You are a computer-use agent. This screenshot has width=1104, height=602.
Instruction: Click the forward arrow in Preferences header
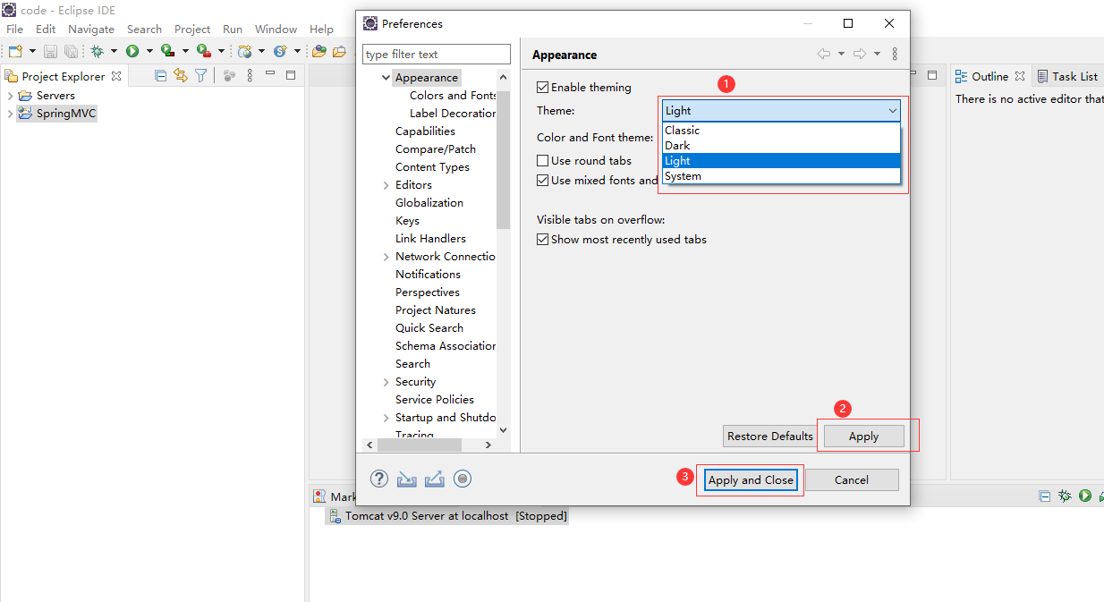860,55
